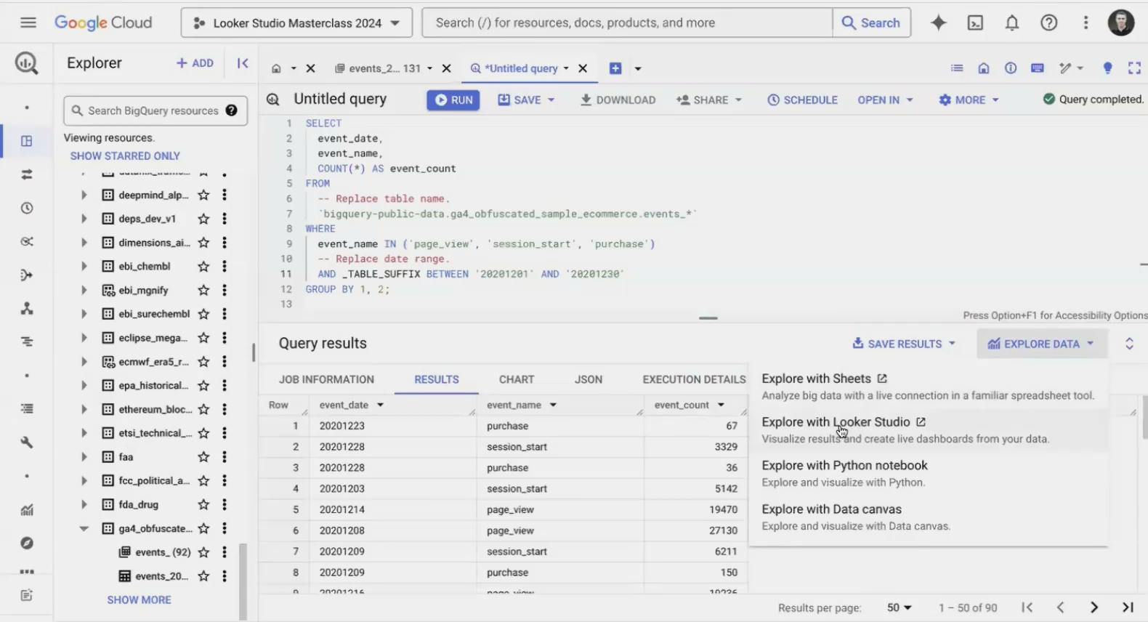Activate Cloud Shell terminal icon
Viewport: 1148px width, 622px height.
click(x=975, y=23)
